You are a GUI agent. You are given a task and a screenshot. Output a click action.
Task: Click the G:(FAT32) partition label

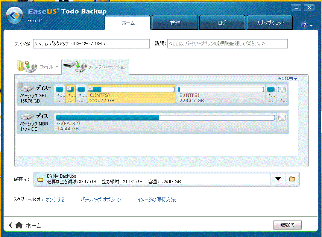tap(68, 124)
